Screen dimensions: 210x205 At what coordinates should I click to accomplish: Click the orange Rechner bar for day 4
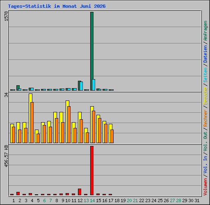tap(32, 123)
